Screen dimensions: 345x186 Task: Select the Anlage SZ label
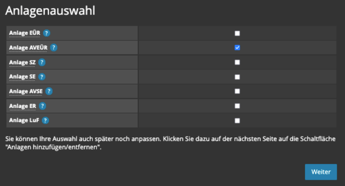22,62
